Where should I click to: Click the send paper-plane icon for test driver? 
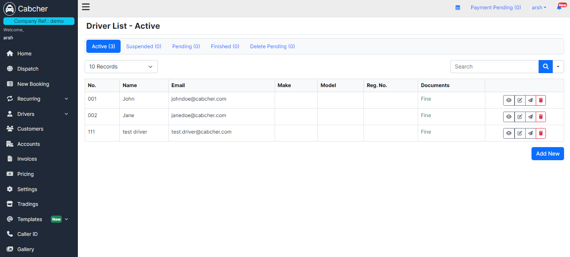pyautogui.click(x=530, y=134)
